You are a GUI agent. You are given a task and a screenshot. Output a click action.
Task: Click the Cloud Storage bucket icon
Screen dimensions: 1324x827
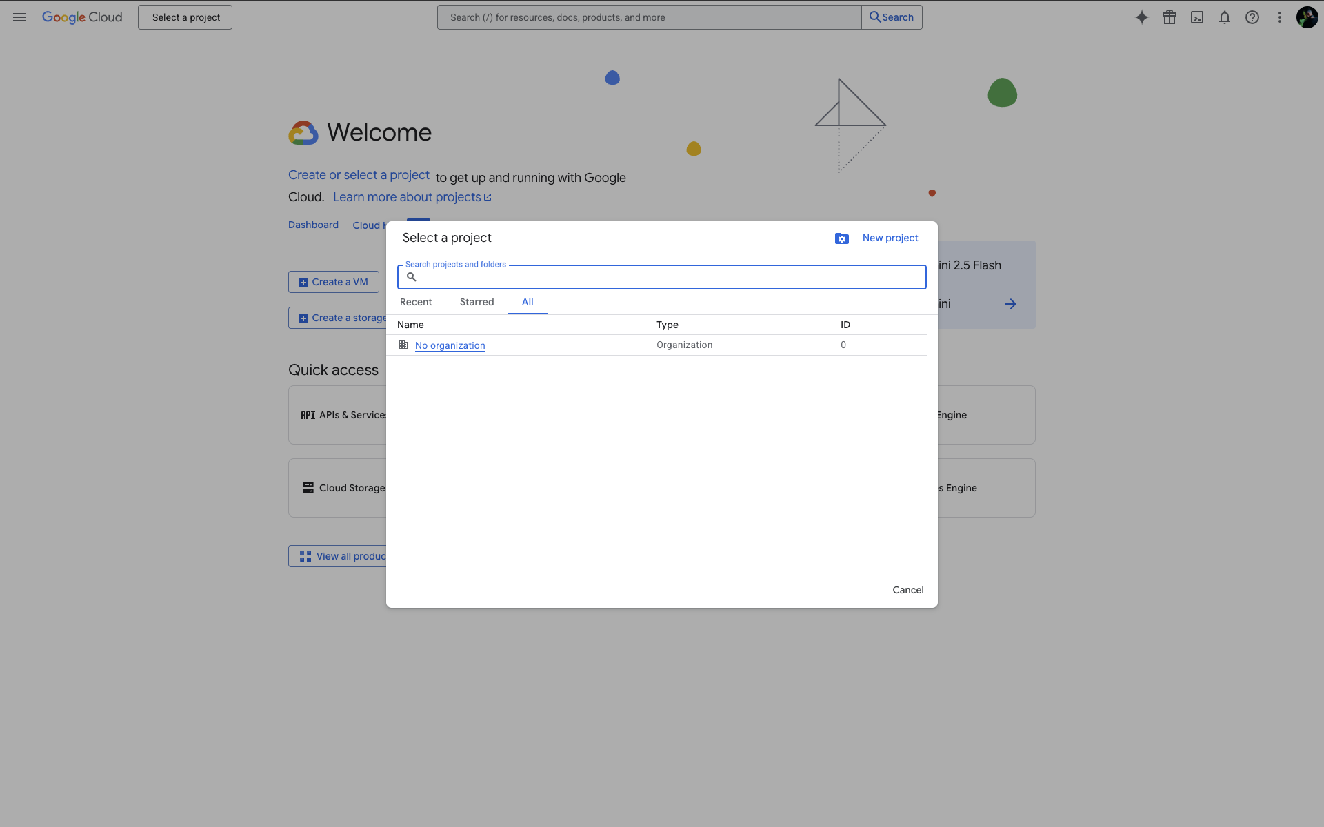308,488
